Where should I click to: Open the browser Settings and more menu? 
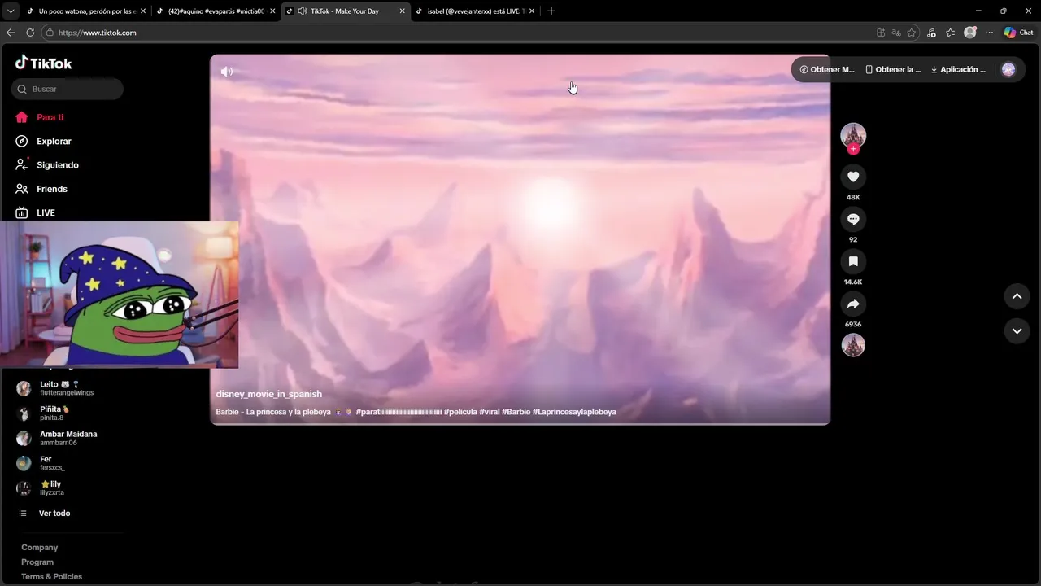coord(989,33)
